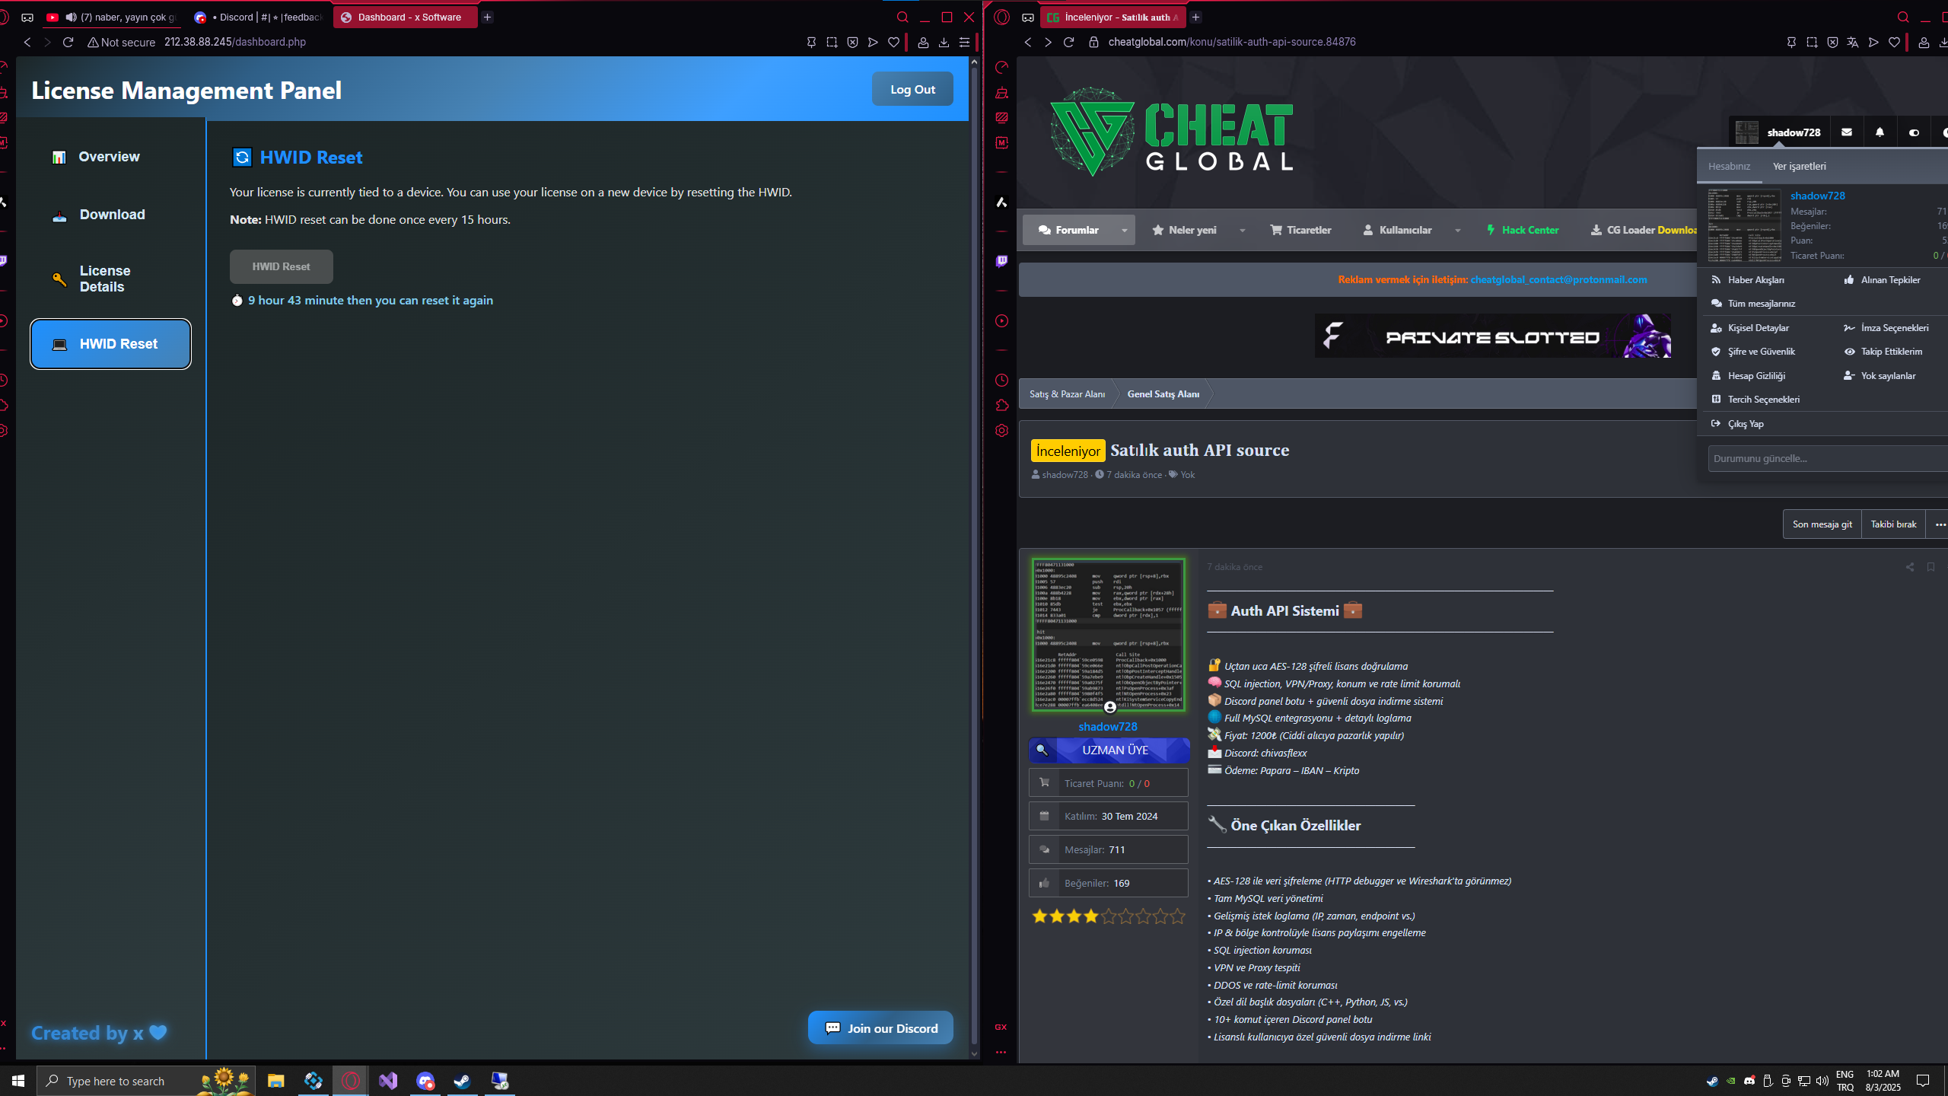Click the NVIDIA icon in system tray
The width and height of the screenshot is (1948, 1096).
(x=1731, y=1081)
